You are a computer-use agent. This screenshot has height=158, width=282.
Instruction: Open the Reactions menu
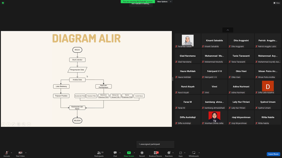169,154
